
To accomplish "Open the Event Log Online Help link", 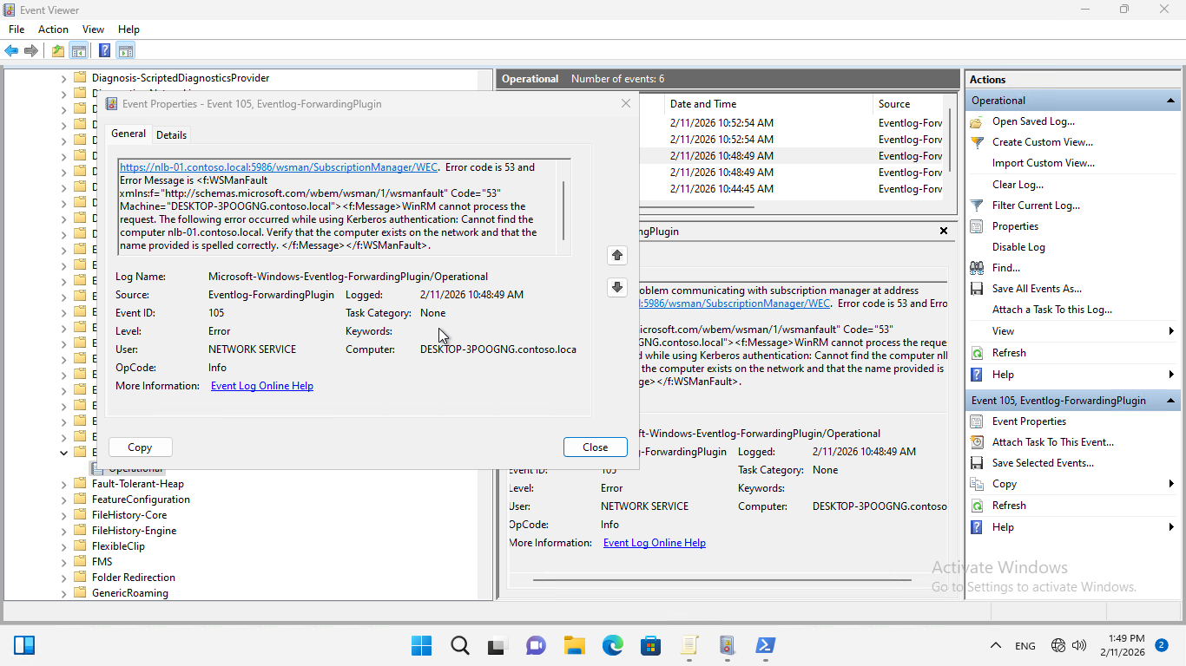I will point(261,385).
